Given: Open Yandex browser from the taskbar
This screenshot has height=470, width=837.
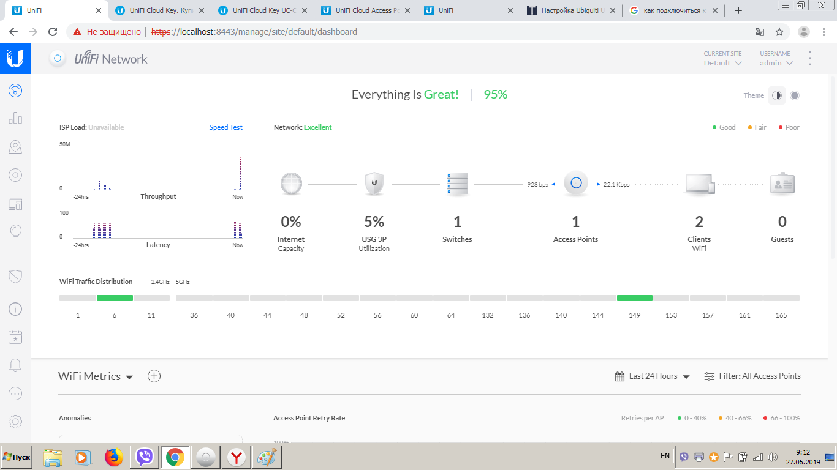Looking at the screenshot, I should point(237,457).
